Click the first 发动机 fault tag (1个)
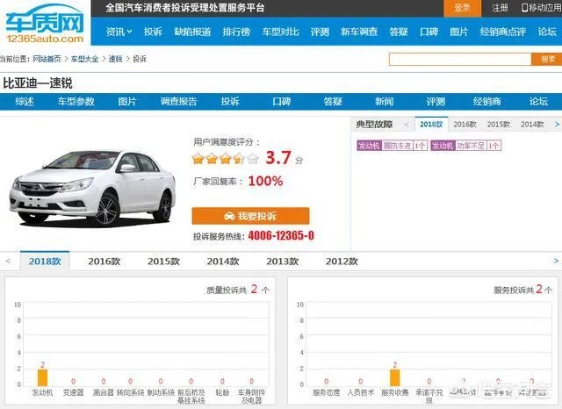Viewport: 562px width, 409px height. tap(393, 146)
